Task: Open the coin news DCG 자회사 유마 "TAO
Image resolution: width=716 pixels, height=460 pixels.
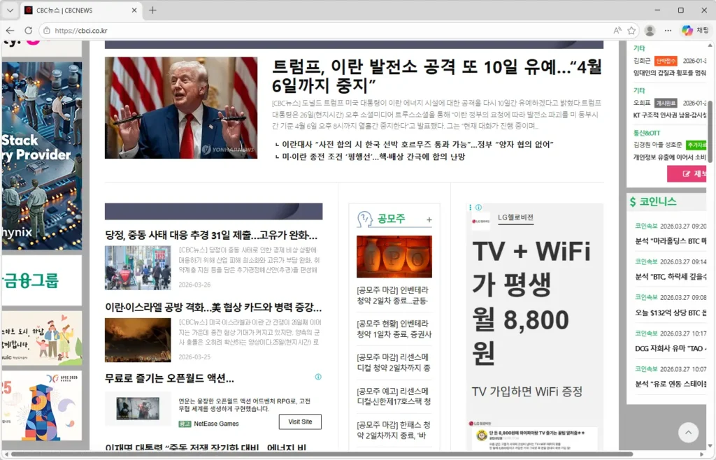Action: pyautogui.click(x=671, y=348)
